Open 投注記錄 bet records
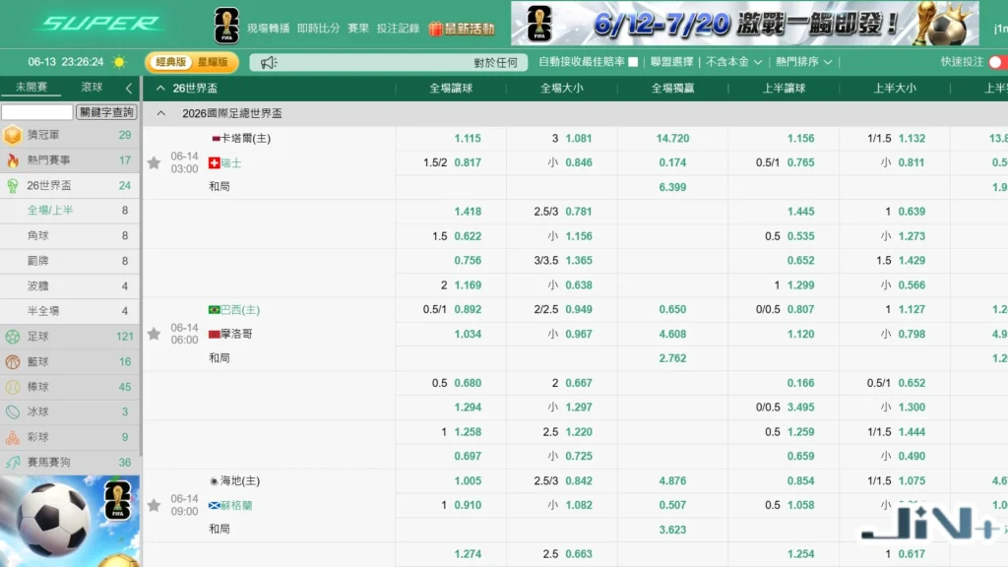This screenshot has width=1008, height=567. [398, 29]
